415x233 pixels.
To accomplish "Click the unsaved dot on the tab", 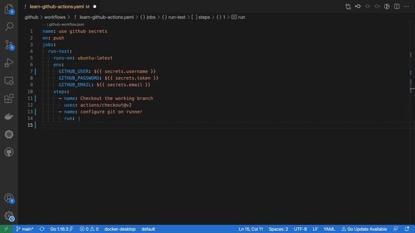I will 95,6.
